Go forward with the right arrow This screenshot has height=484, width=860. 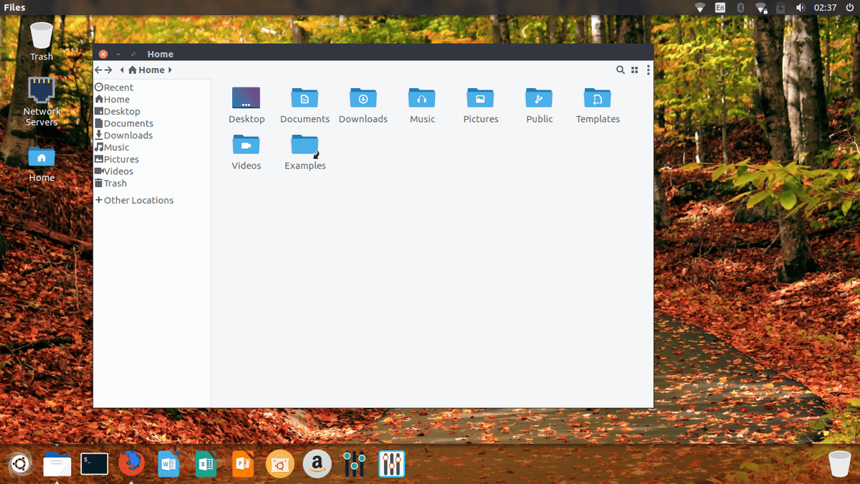(x=108, y=70)
